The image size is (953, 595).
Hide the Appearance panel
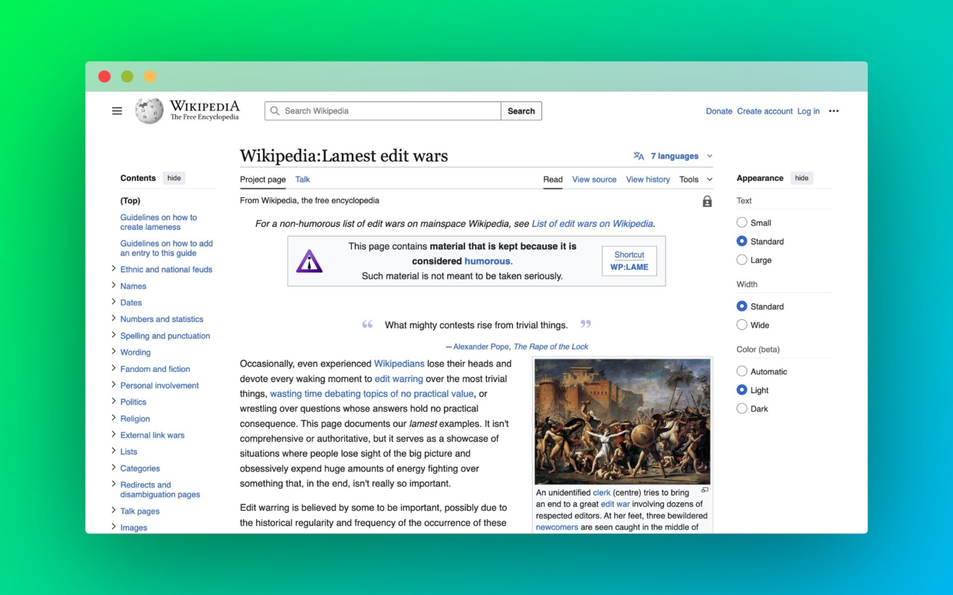802,178
